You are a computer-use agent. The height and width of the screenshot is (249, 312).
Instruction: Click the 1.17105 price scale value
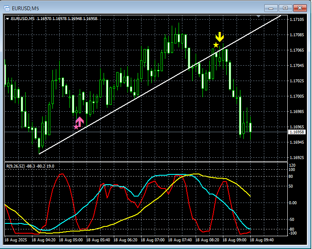(x=297, y=20)
